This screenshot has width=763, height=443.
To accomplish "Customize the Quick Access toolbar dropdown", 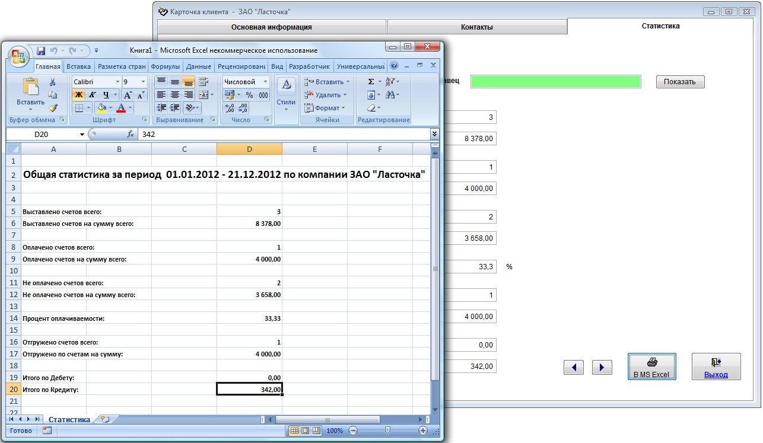I will point(96,51).
